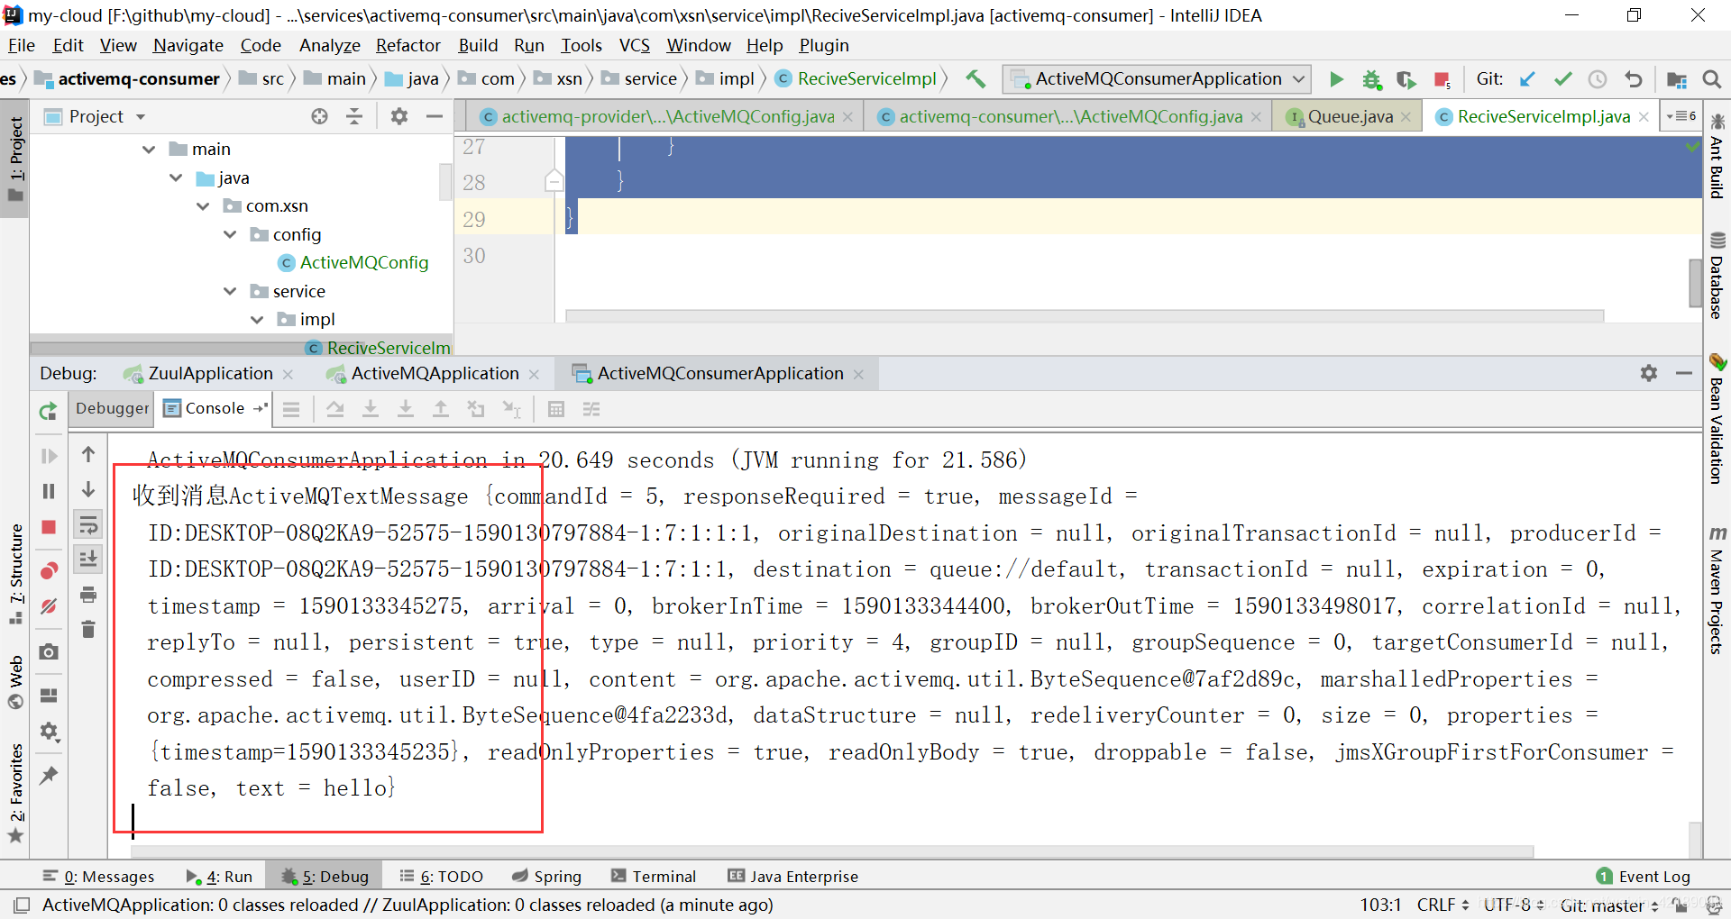Collapse all in Project panel
This screenshot has width=1731, height=919.
354,116
